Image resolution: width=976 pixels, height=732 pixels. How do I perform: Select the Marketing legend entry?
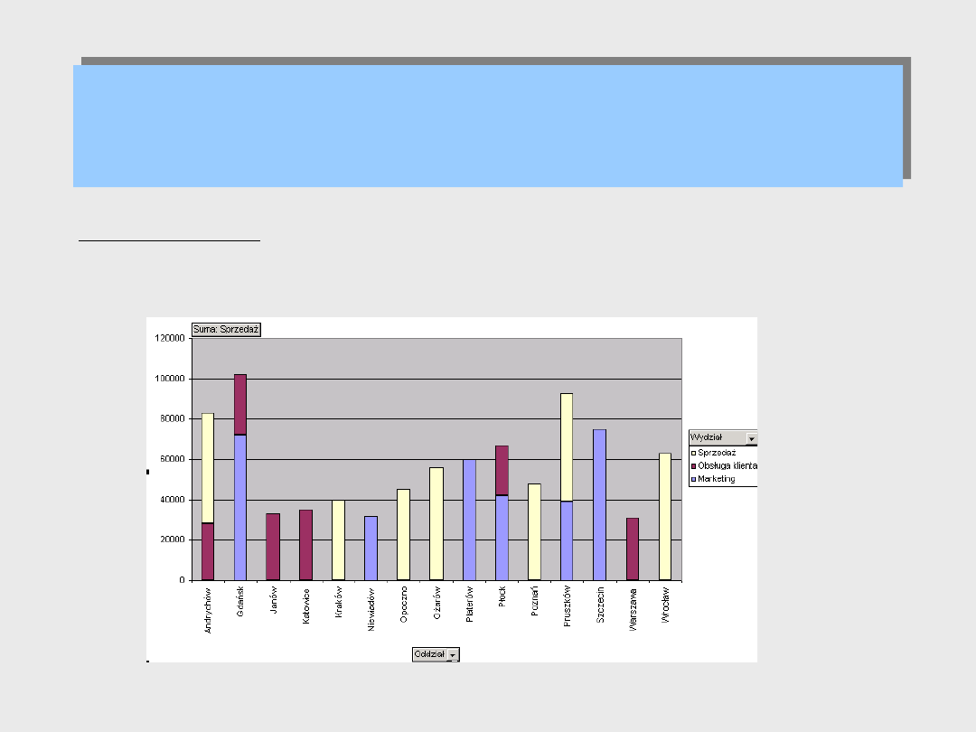pos(716,479)
